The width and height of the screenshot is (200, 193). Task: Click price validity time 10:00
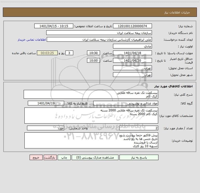coord(94,60)
